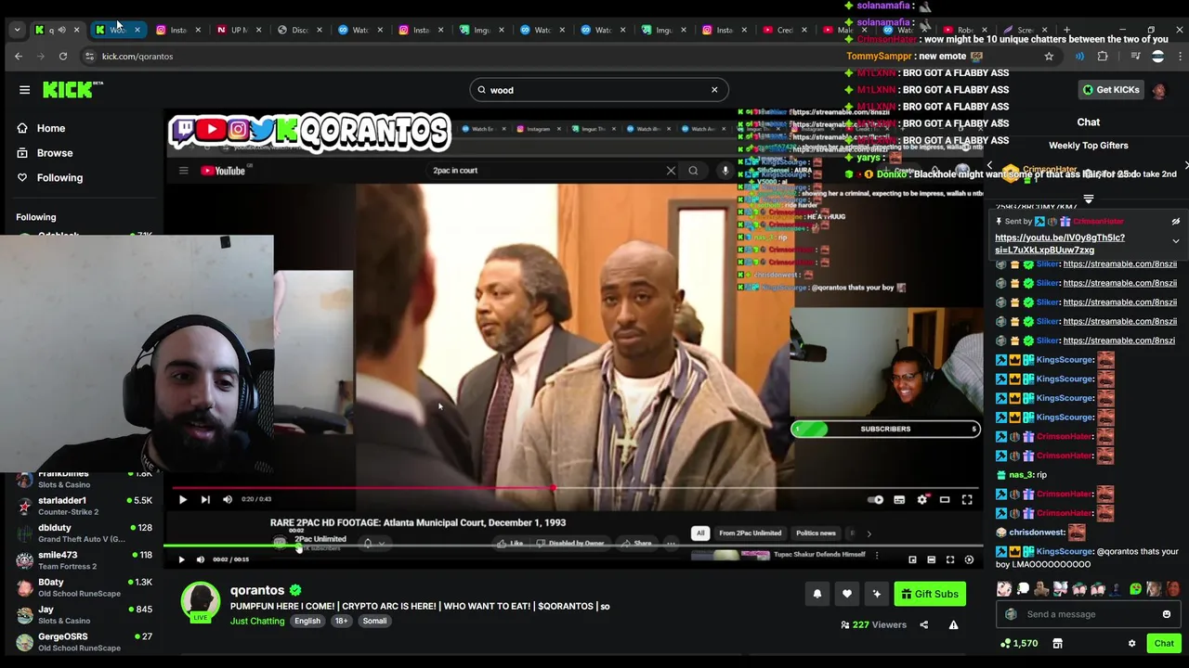Viewport: 1189px width, 668px height.
Task: Expand the pinned message chevron
Action: tap(1176, 241)
